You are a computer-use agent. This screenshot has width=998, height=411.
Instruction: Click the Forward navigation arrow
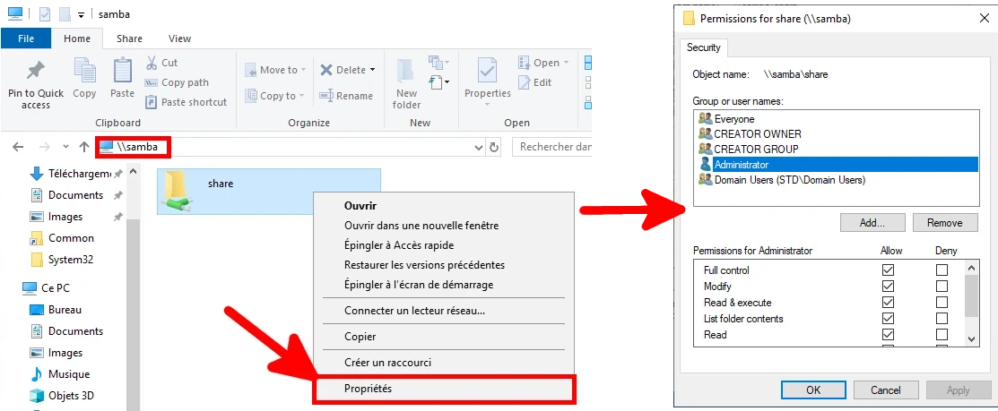point(45,148)
